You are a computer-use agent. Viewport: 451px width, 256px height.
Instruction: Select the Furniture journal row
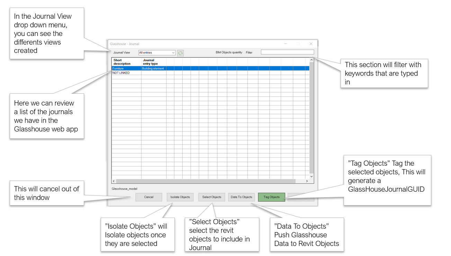[210, 68]
